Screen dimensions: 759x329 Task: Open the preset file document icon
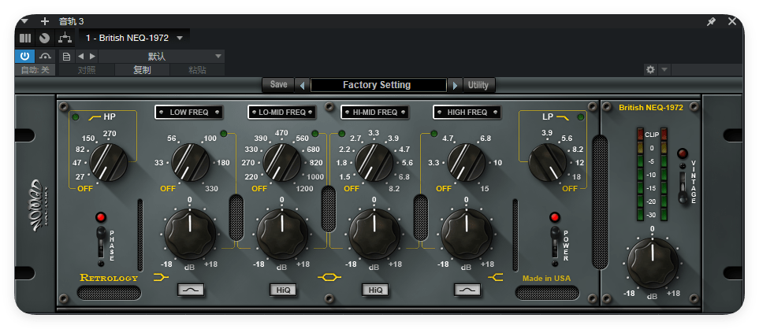(x=67, y=56)
